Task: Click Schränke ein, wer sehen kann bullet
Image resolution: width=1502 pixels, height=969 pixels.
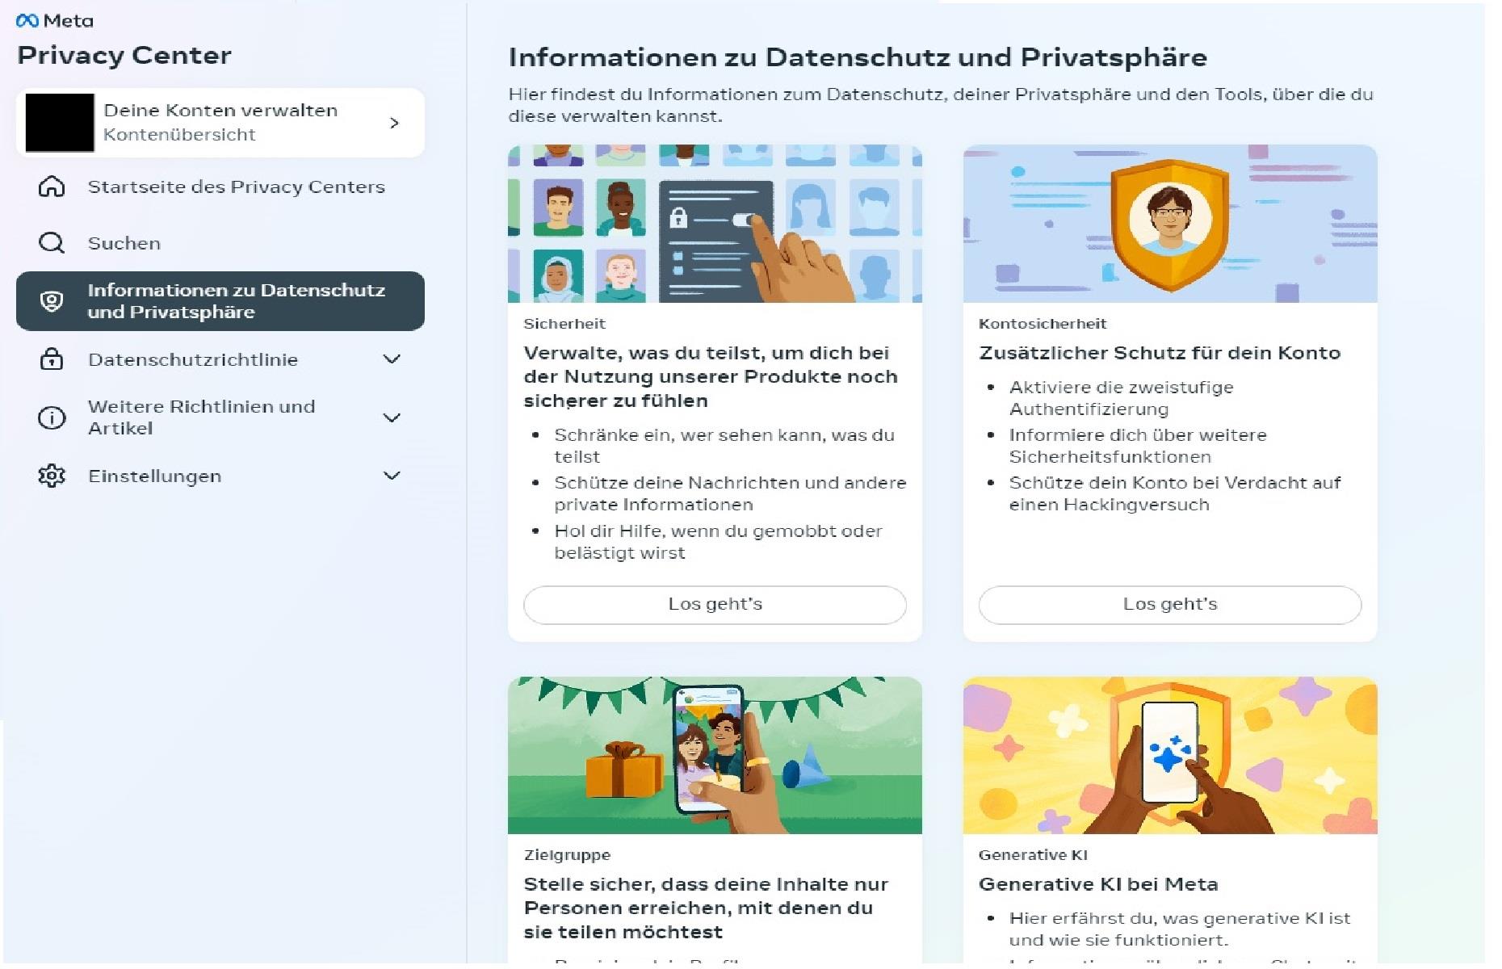Action: (x=724, y=446)
